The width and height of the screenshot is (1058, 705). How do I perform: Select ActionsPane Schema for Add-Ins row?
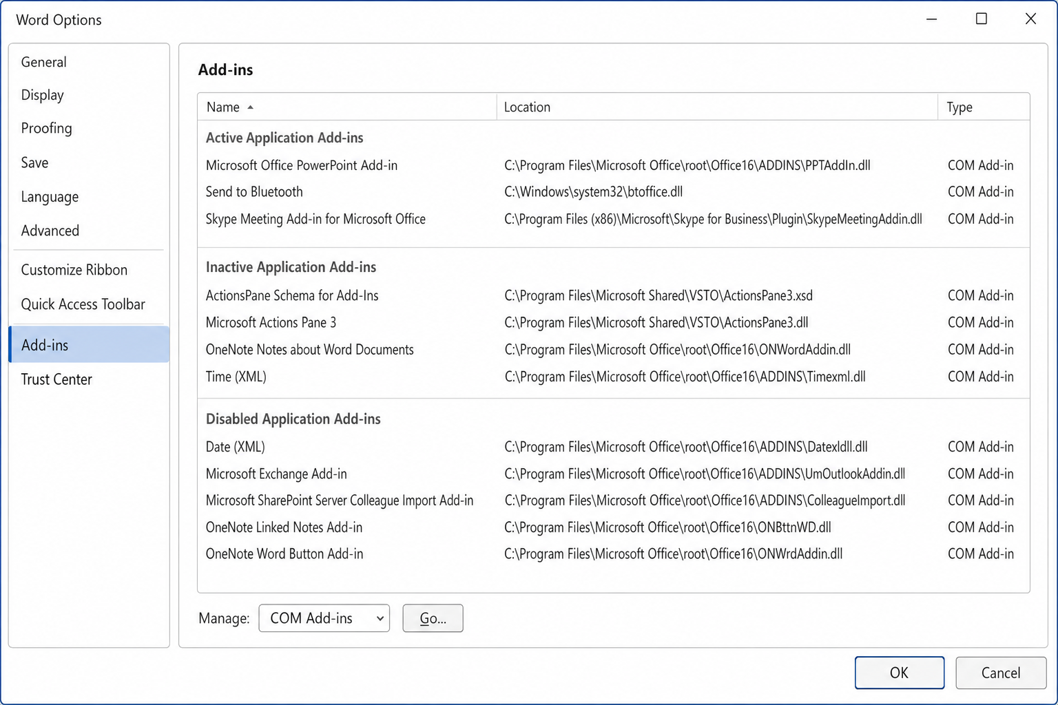[613, 295]
